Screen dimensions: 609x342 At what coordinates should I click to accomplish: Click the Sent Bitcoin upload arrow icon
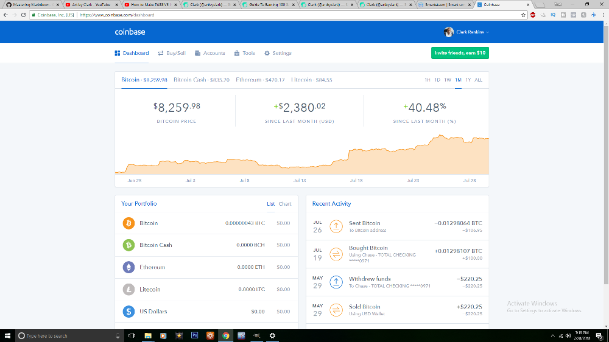(336, 226)
